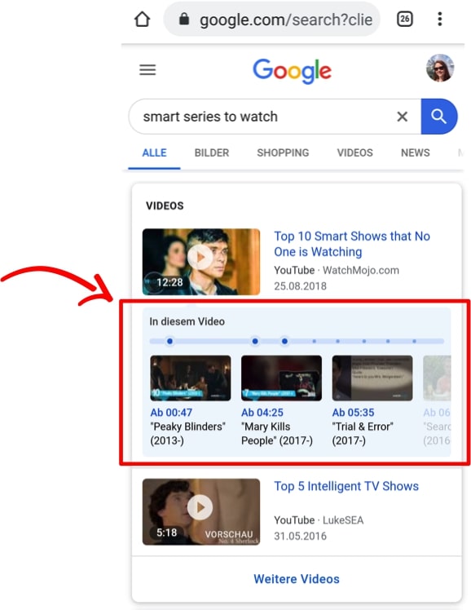
Task: Click the 25.08.2018 date text
Action: (x=300, y=286)
